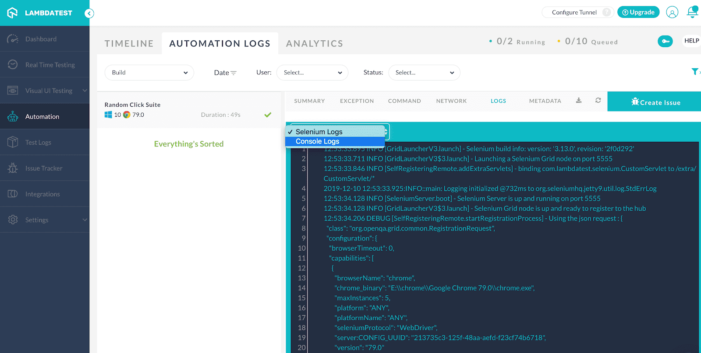Viewport: 701px width, 353px height.
Task: Go to Dashboard in the sidebar
Action: (x=45, y=39)
